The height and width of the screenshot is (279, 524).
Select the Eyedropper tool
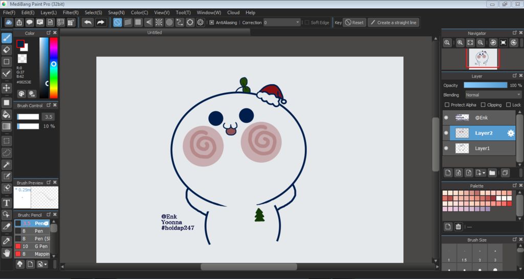(6, 241)
